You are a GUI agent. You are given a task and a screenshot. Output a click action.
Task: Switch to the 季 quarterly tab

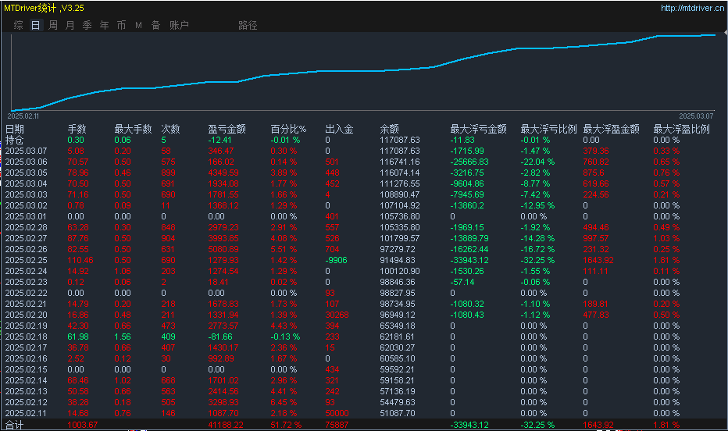[x=87, y=25]
